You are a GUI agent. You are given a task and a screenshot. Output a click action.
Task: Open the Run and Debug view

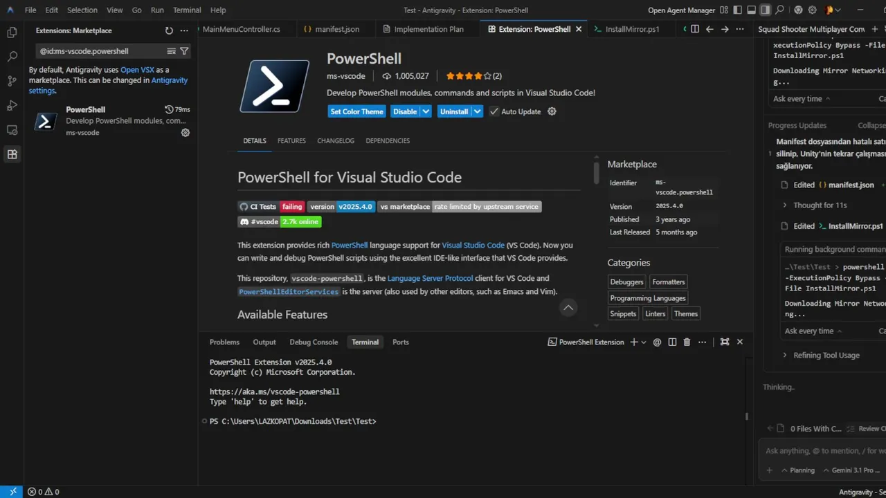click(12, 105)
